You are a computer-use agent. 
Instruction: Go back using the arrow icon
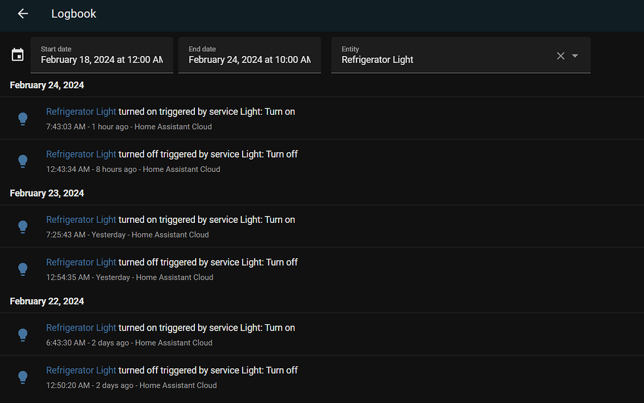23,14
